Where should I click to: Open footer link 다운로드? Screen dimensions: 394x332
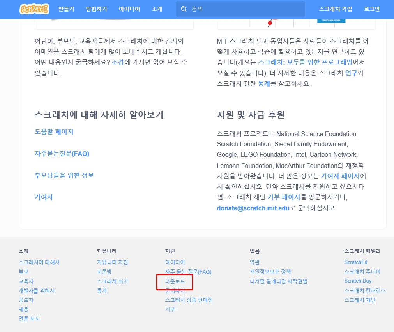coord(175,281)
